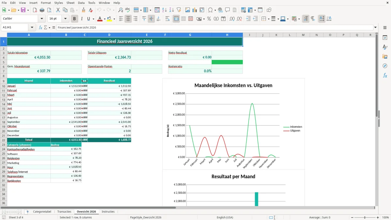Open sidebar Gallery panel

click(x=385, y=56)
